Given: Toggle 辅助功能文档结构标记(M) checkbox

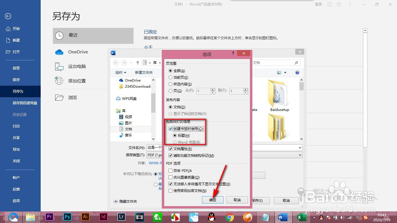Looking at the screenshot, I should coord(171,156).
